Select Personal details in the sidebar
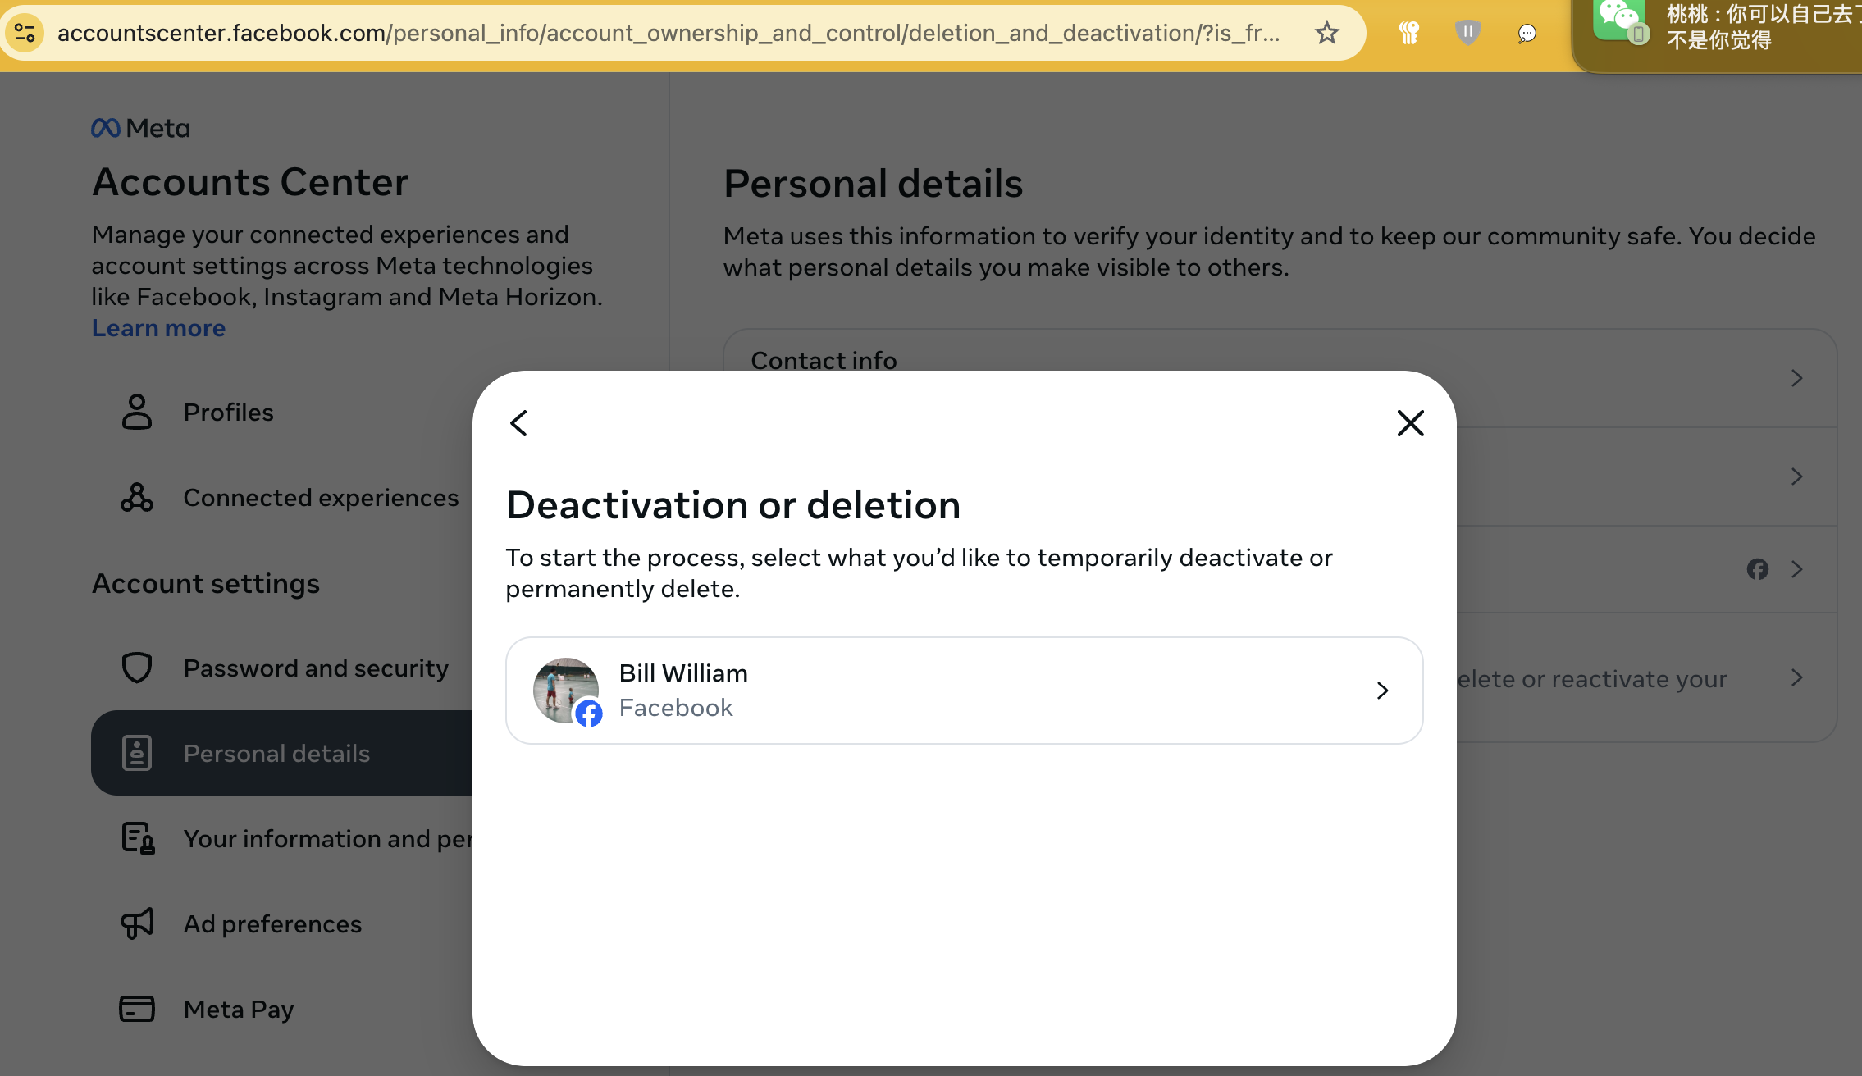 point(282,753)
